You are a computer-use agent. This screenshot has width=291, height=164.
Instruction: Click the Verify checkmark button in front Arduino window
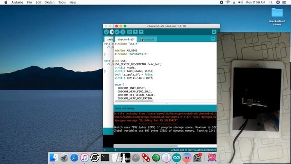[117, 32]
